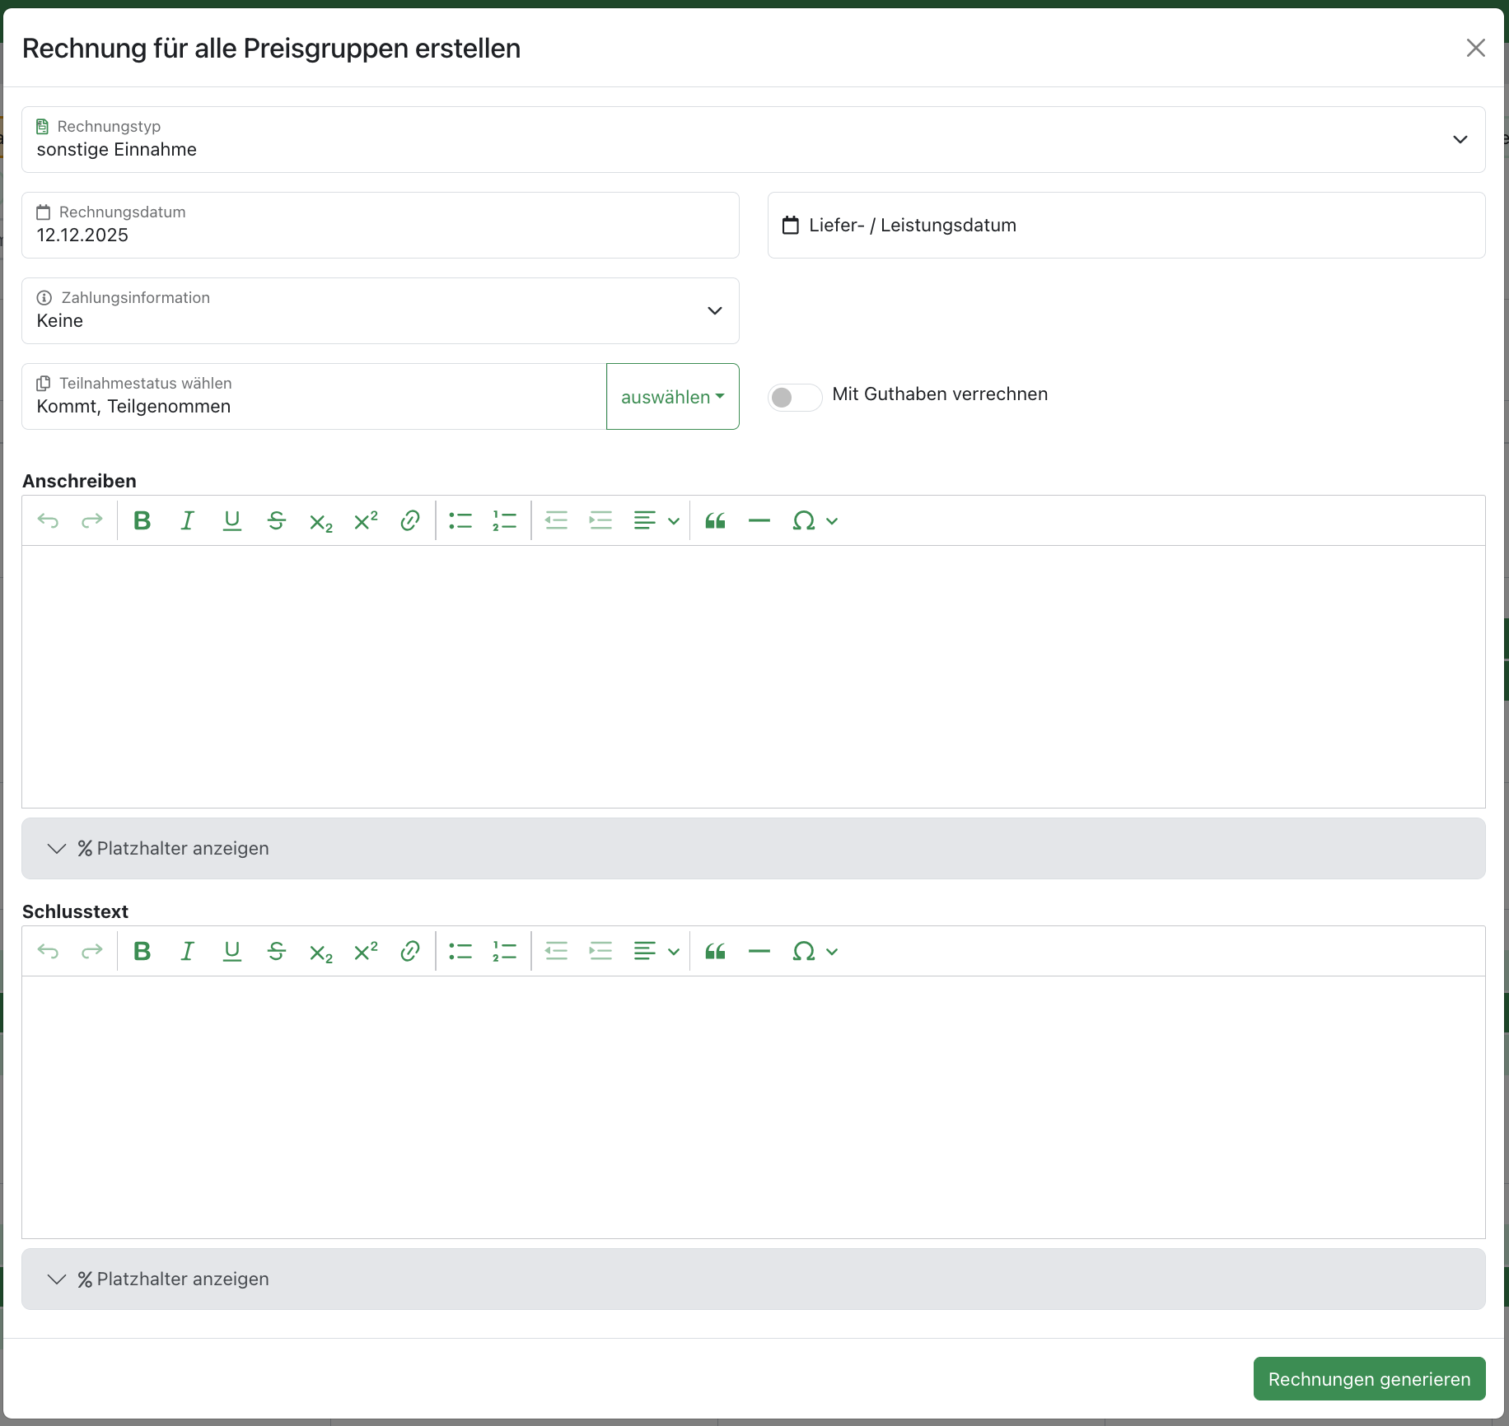This screenshot has height=1426, width=1509.
Task: Apply strikethrough in the Schlusstext editor
Action: tap(277, 951)
